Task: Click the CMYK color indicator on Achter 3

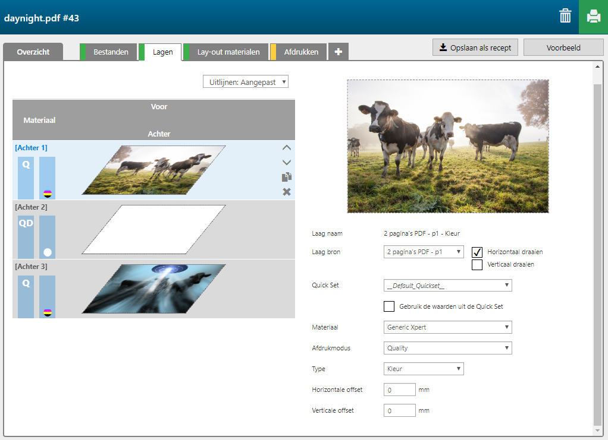Action: [48, 312]
